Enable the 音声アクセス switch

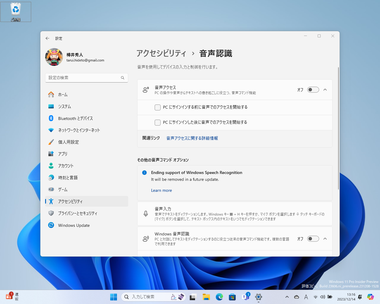313,89
